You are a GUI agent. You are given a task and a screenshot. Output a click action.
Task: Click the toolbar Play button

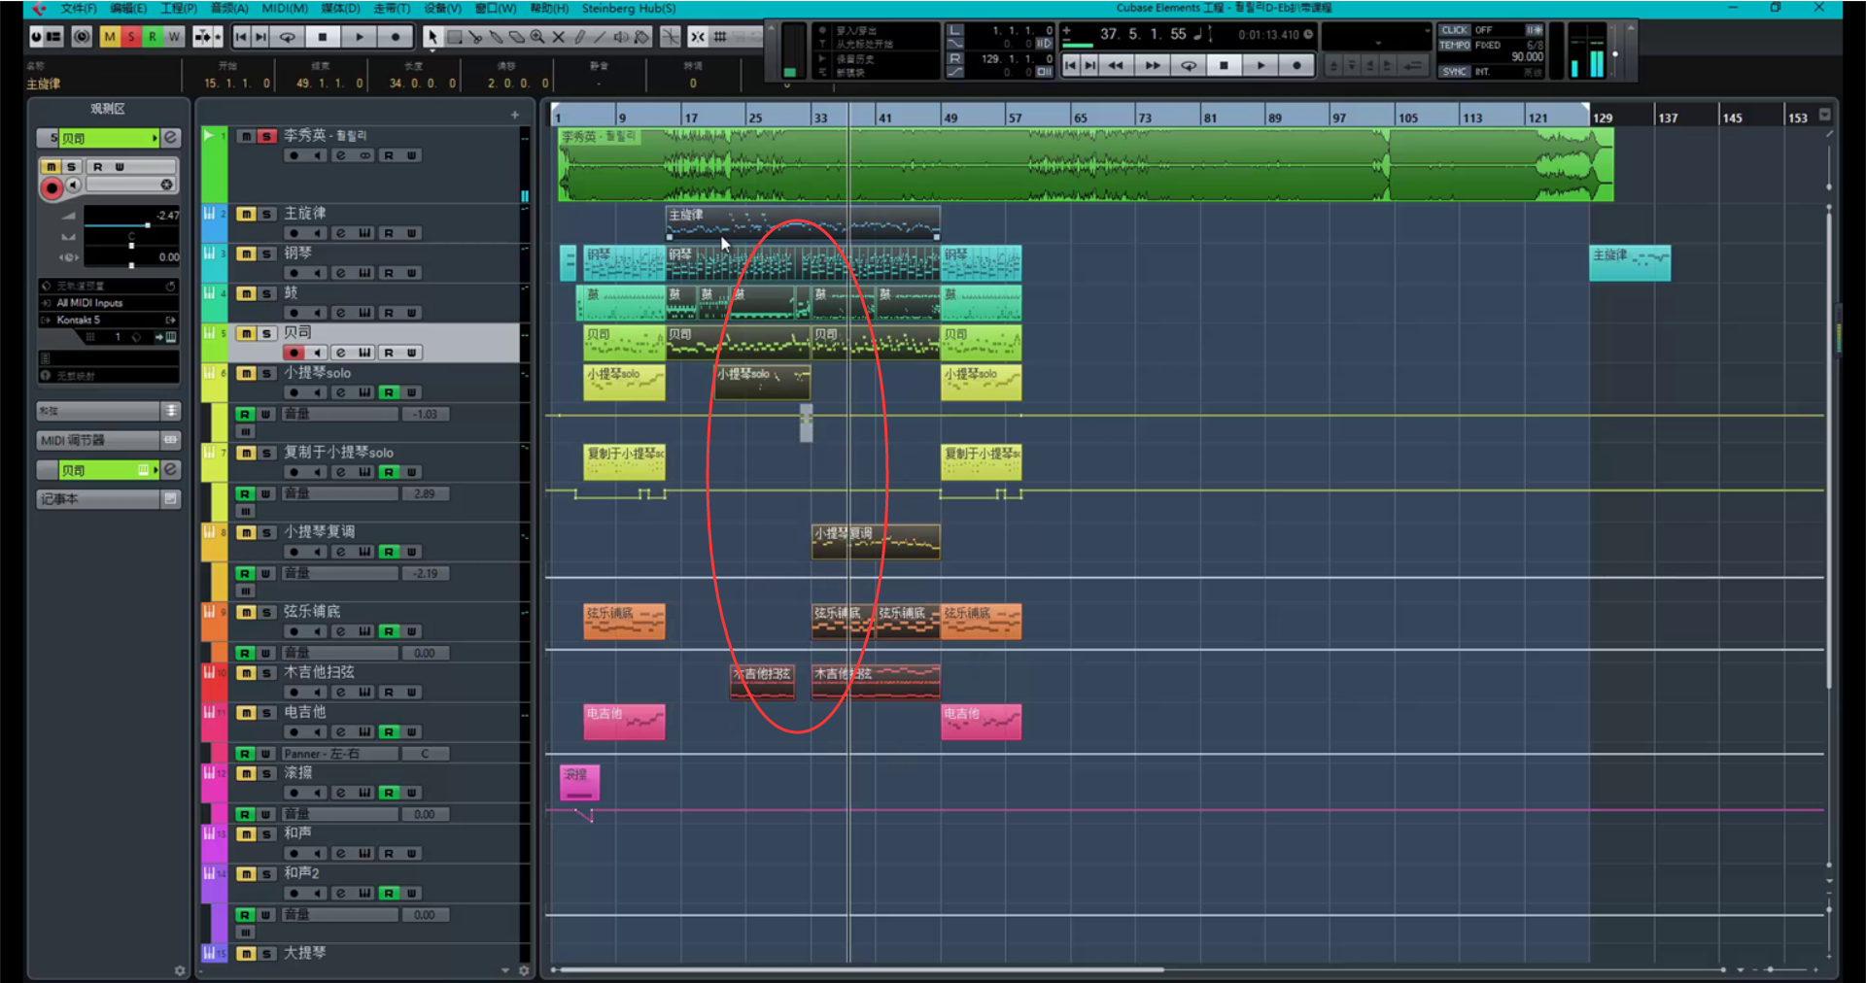359,37
